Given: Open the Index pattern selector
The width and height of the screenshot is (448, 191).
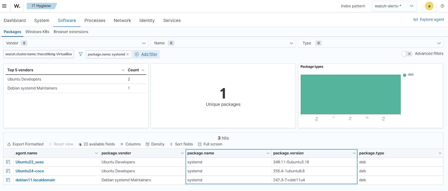Looking at the screenshot, I should pyautogui.click(x=394, y=6).
